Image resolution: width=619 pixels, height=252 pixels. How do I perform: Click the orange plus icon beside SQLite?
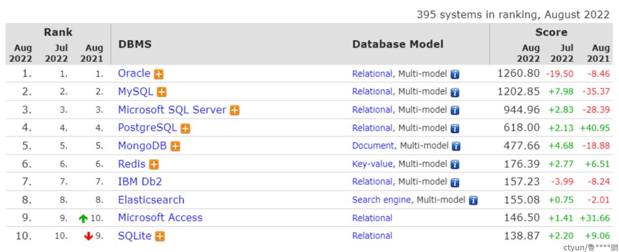tap(160, 237)
